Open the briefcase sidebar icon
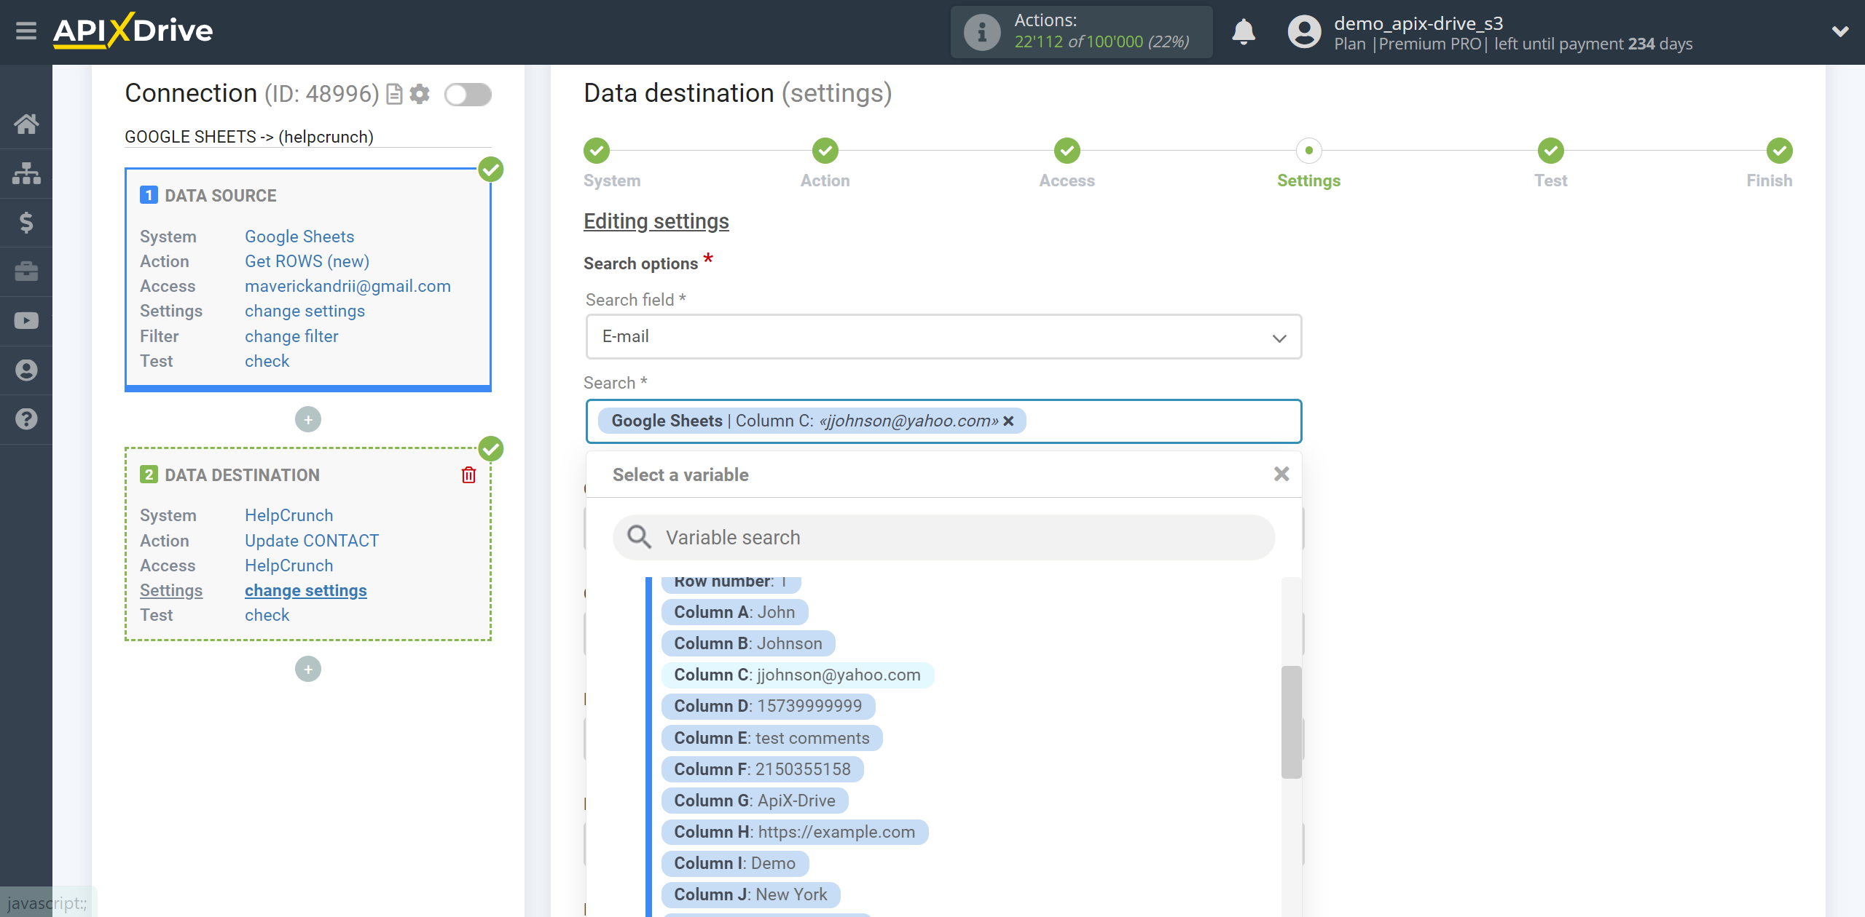1865x917 pixels. [26, 271]
